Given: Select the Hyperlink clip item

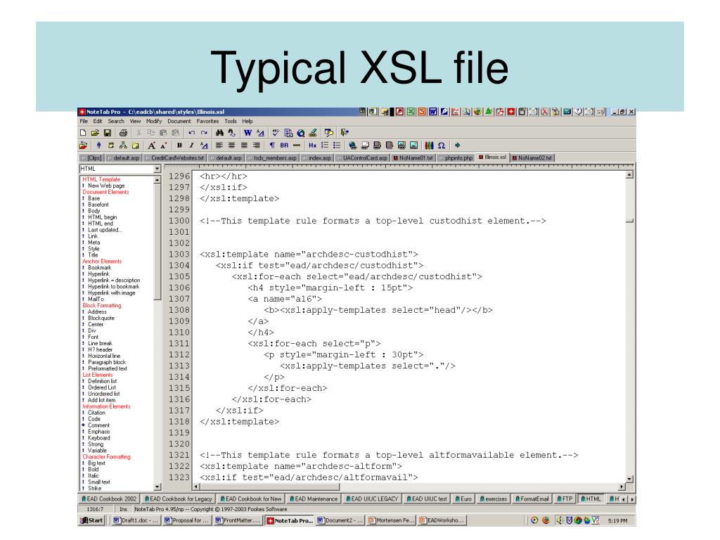Looking at the screenshot, I should (98, 274).
